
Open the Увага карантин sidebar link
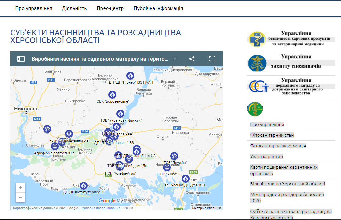click(266, 156)
